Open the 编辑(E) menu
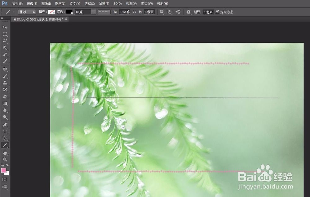310x197 pixels. coord(32,3)
